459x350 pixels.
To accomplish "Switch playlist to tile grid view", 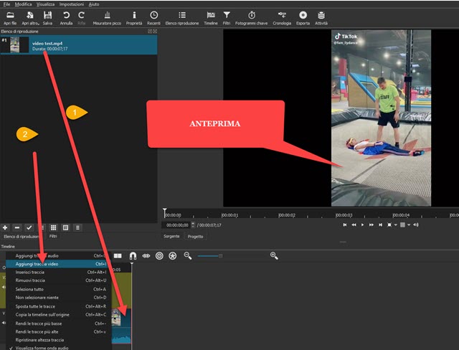I will [53, 227].
